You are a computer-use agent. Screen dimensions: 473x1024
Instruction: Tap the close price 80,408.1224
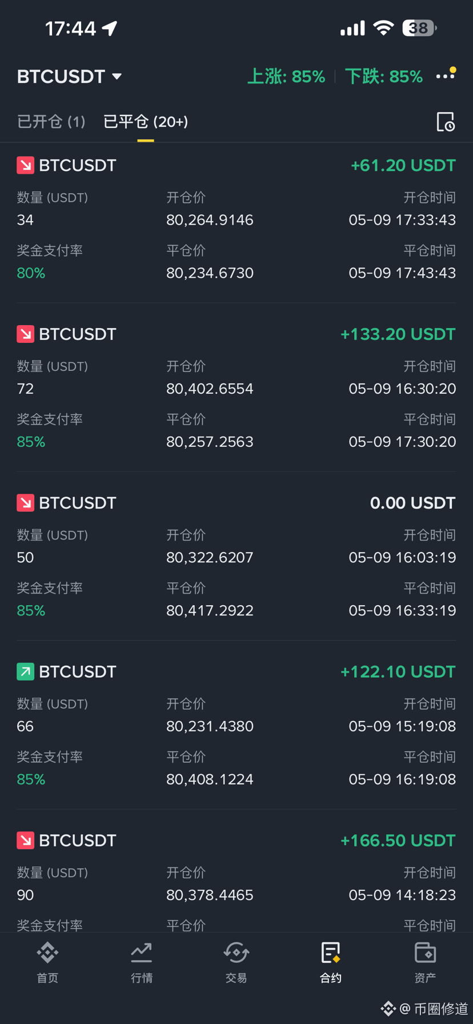coord(210,779)
